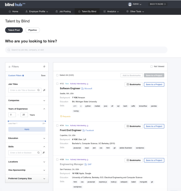Click the main talent search input field
This screenshot has width=181, height=191.
pos(86,50)
